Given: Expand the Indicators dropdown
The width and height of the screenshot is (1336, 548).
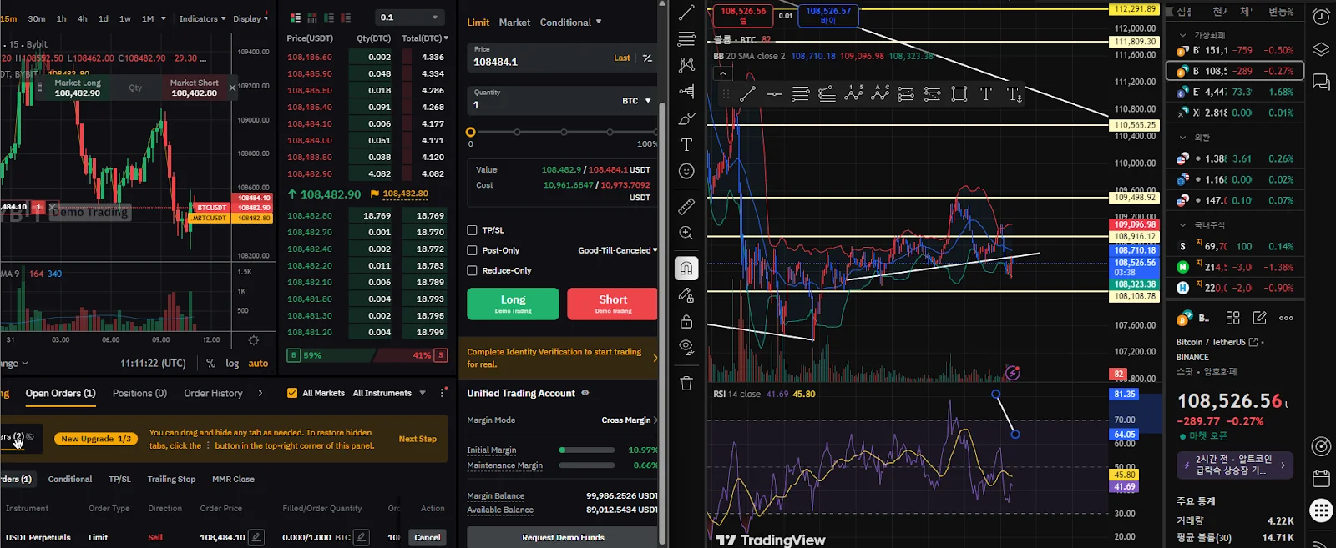Looking at the screenshot, I should (x=202, y=18).
